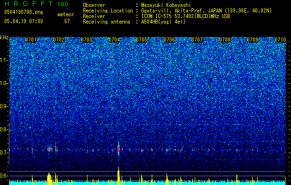The height and width of the screenshot is (185, 291).
Task: Click the 0705 time marker
Action: 142,40
